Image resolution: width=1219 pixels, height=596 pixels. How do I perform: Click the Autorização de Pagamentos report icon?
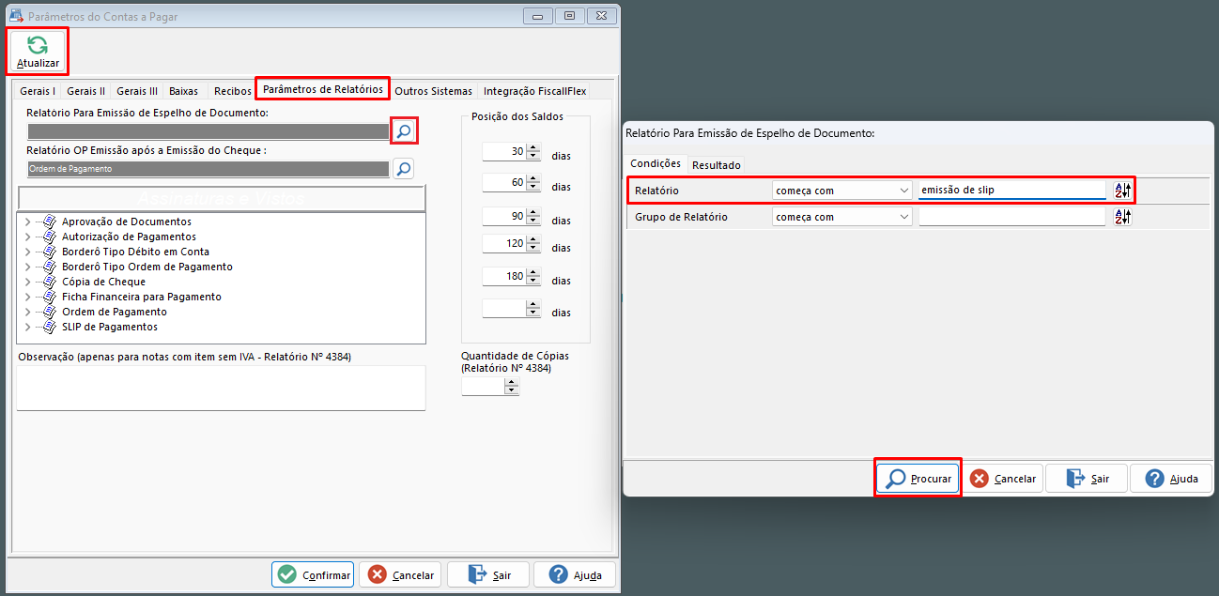click(51, 237)
